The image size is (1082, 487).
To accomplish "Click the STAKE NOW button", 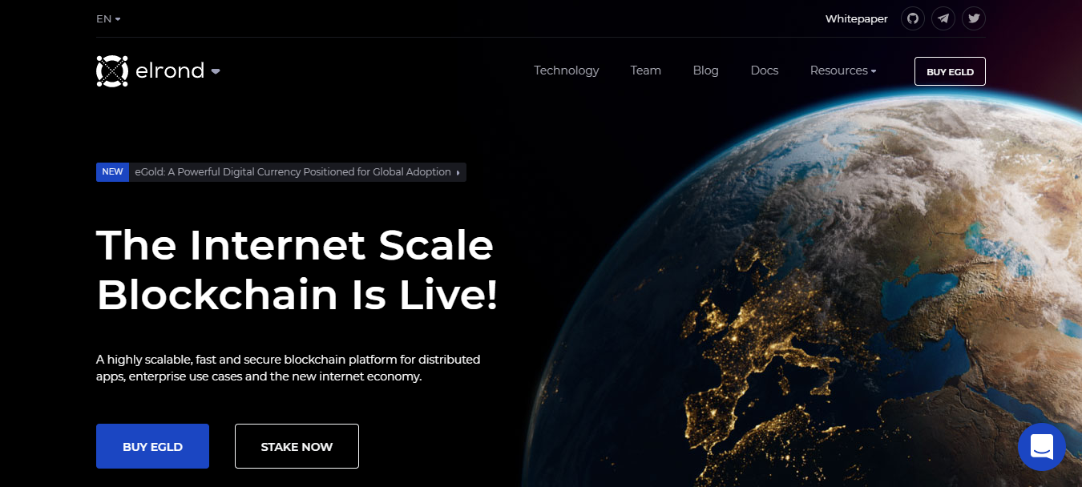I will click(x=297, y=446).
